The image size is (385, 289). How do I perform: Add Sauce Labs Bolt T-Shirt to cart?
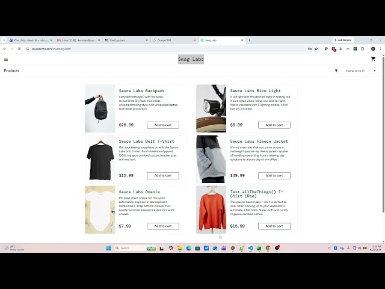[163, 176]
